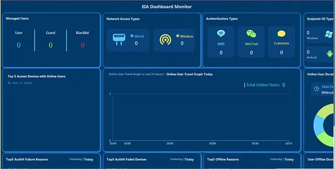Click the Max Duration clock icon

316,89
